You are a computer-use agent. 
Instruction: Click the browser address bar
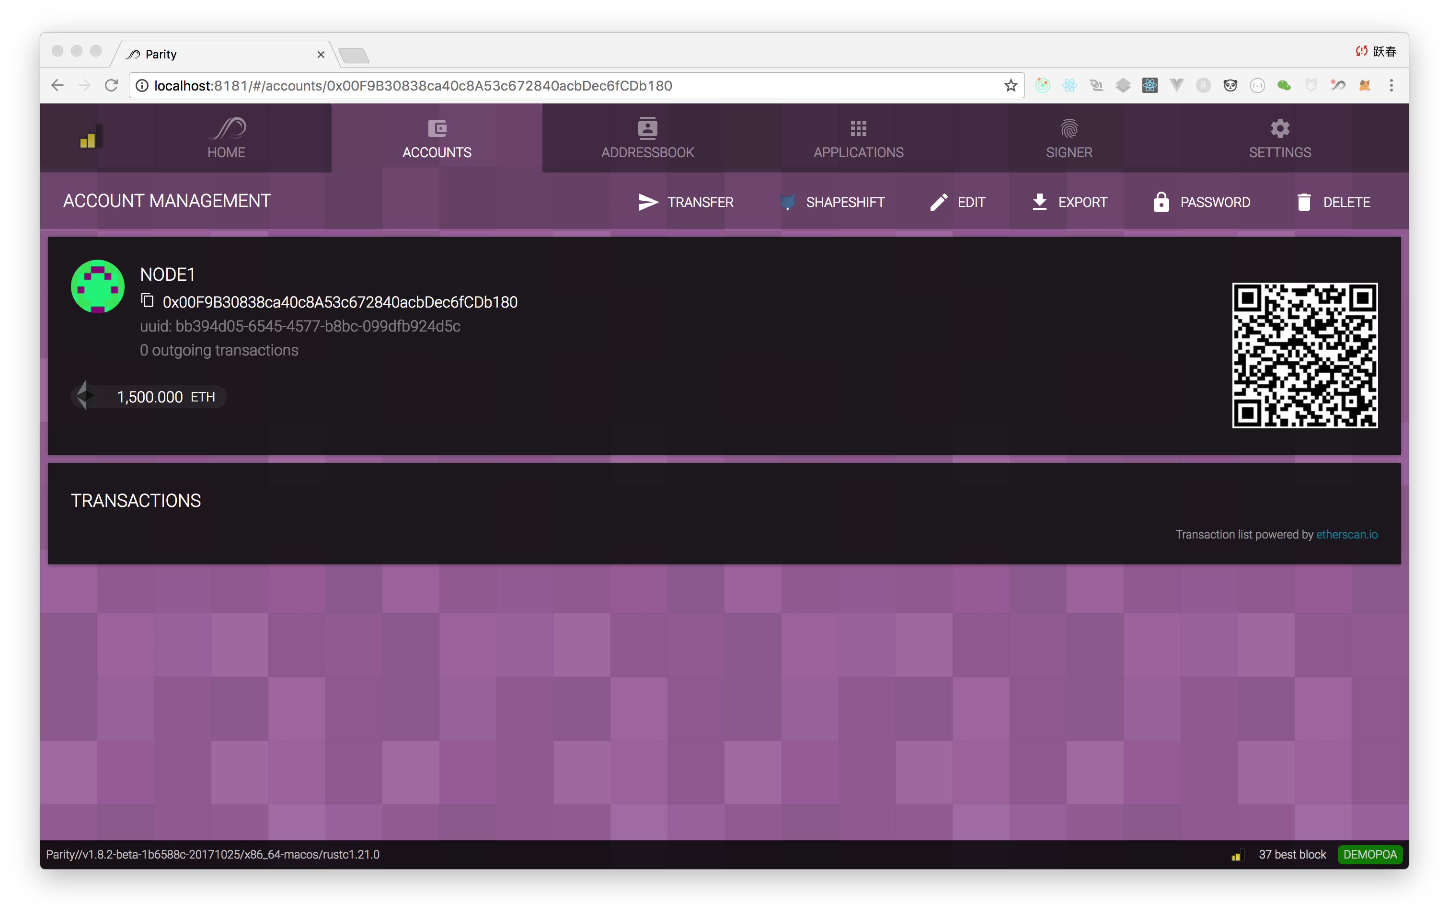coord(576,85)
